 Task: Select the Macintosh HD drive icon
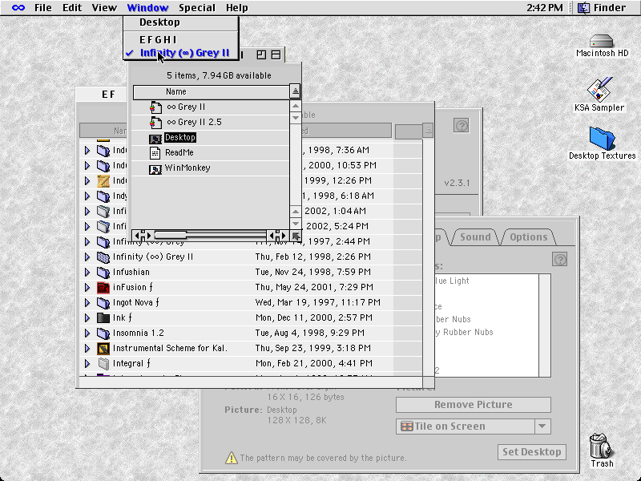602,42
